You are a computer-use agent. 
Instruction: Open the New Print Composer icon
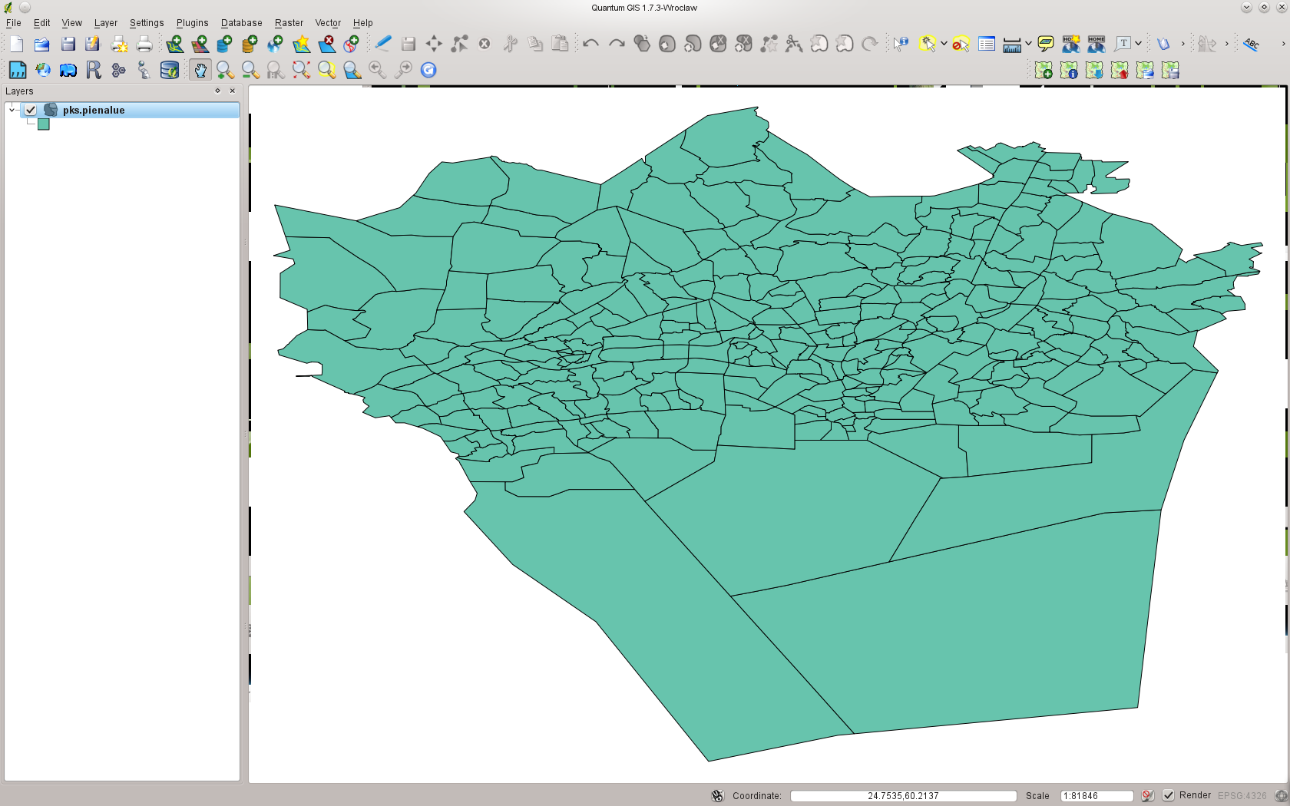(119, 44)
